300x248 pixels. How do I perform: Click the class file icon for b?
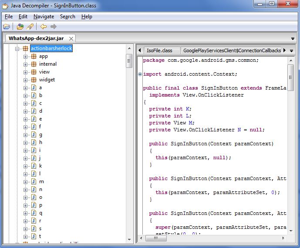click(x=34, y=95)
